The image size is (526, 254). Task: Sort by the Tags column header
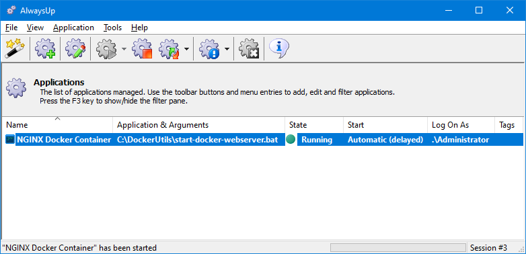click(x=509, y=125)
